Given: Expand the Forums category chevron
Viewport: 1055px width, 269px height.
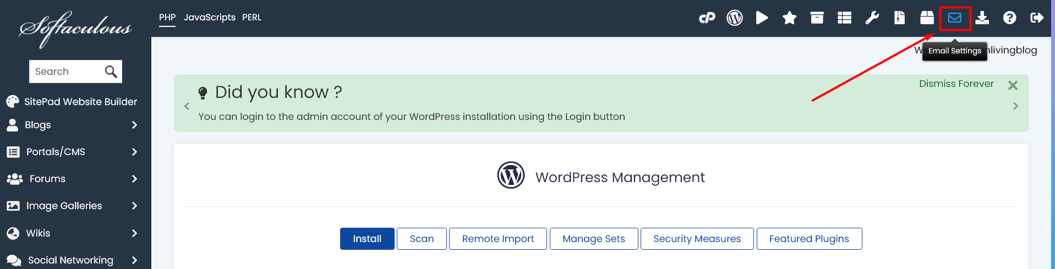Looking at the screenshot, I should 134,179.
